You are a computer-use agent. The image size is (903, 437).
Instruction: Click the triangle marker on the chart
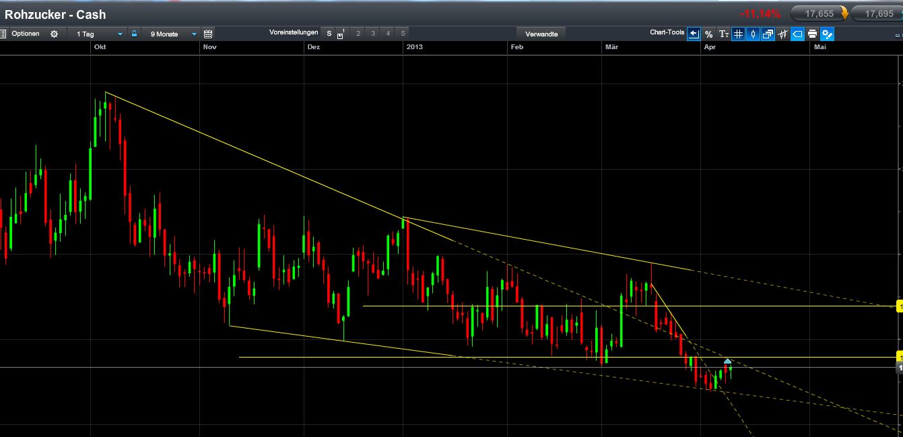(727, 361)
